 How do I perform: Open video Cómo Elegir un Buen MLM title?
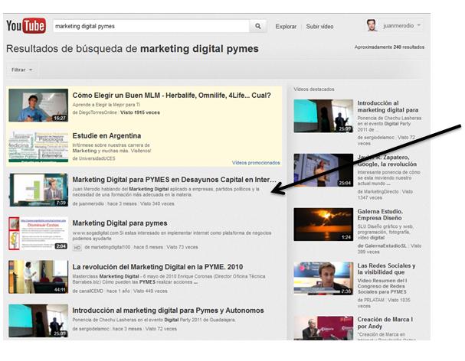[x=172, y=96]
